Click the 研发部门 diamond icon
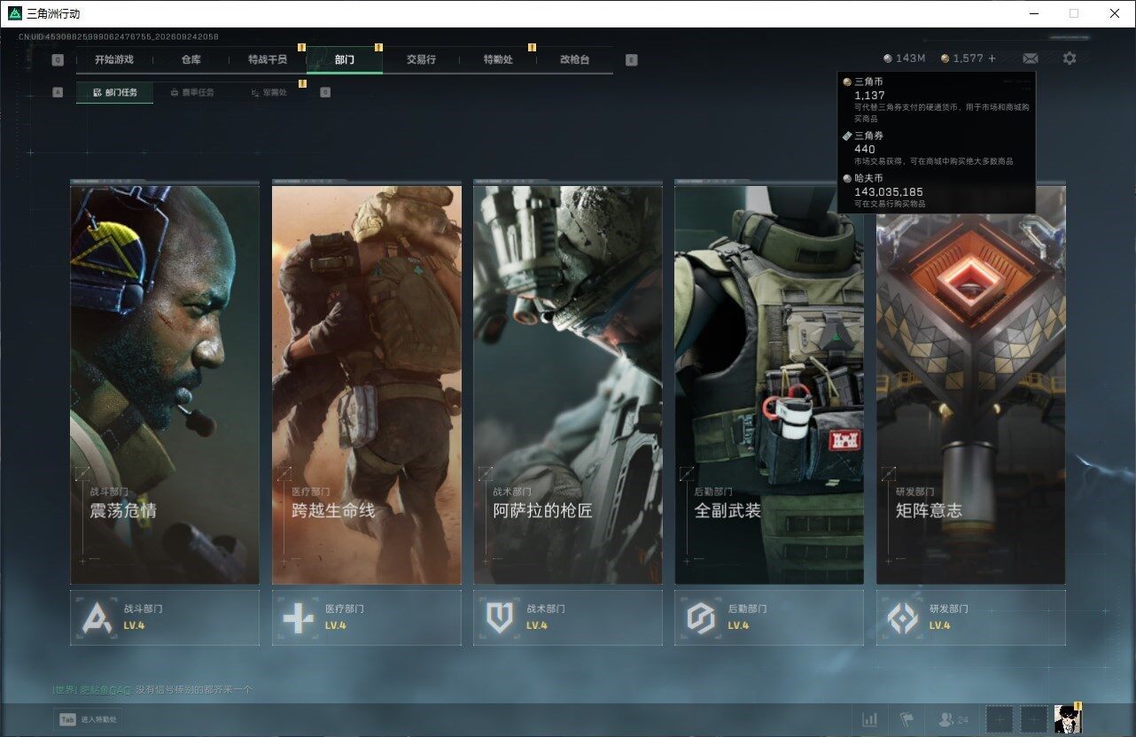The image size is (1136, 737). pyautogui.click(x=903, y=617)
